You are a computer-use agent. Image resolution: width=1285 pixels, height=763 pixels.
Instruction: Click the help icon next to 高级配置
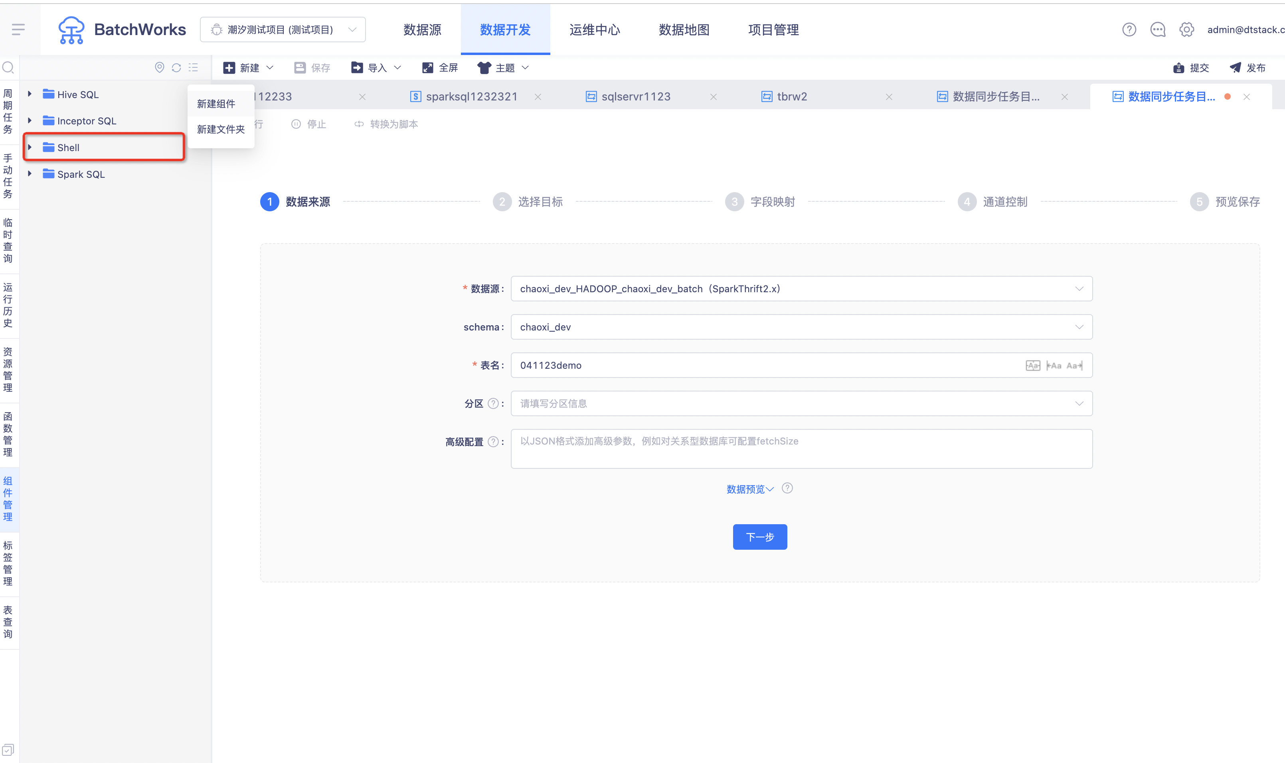coord(493,442)
